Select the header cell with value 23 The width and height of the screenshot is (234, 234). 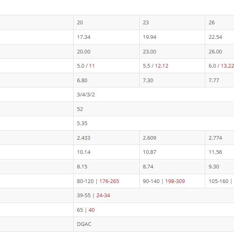[172, 23]
